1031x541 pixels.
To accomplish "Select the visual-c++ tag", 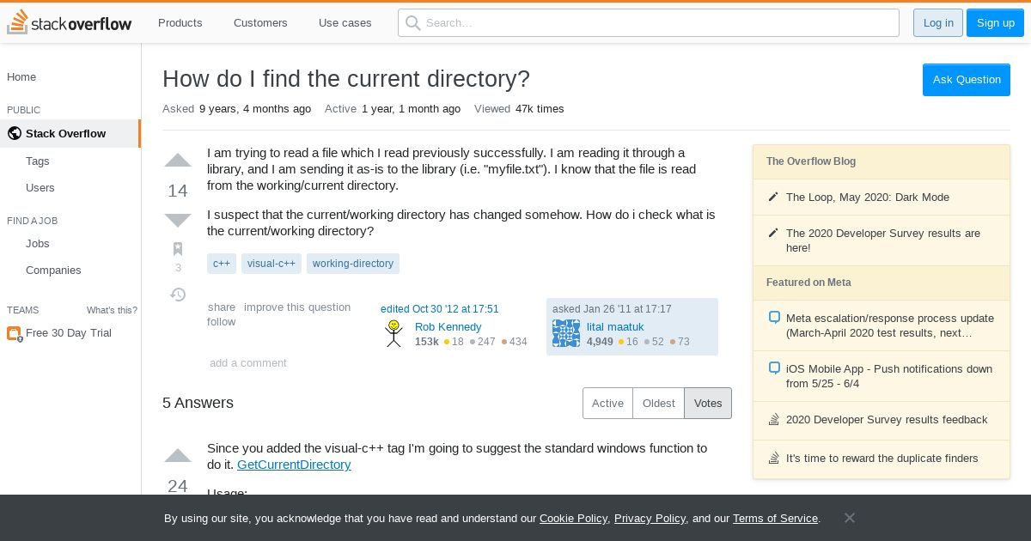I will click(x=271, y=264).
